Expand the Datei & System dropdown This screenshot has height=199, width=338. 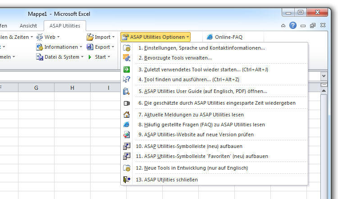coord(82,57)
